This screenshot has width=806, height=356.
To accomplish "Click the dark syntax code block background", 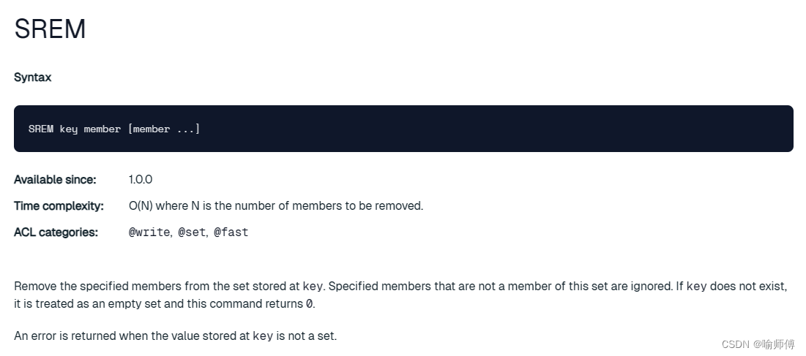I will [403, 129].
